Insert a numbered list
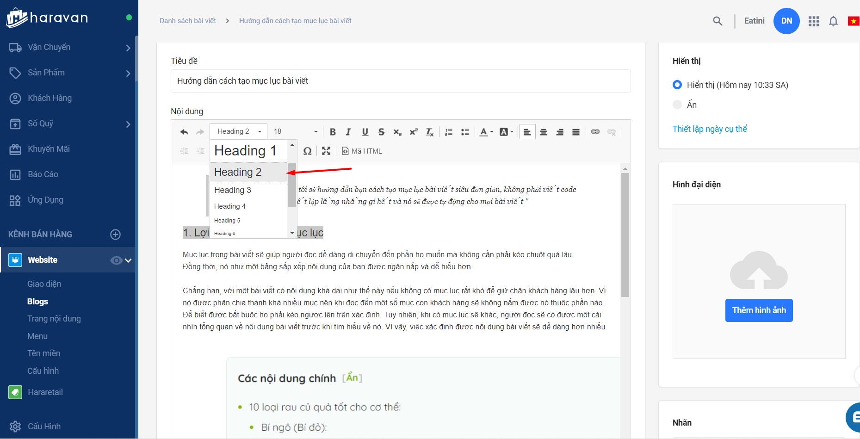Screen dimensions: 860x439 click(x=448, y=132)
